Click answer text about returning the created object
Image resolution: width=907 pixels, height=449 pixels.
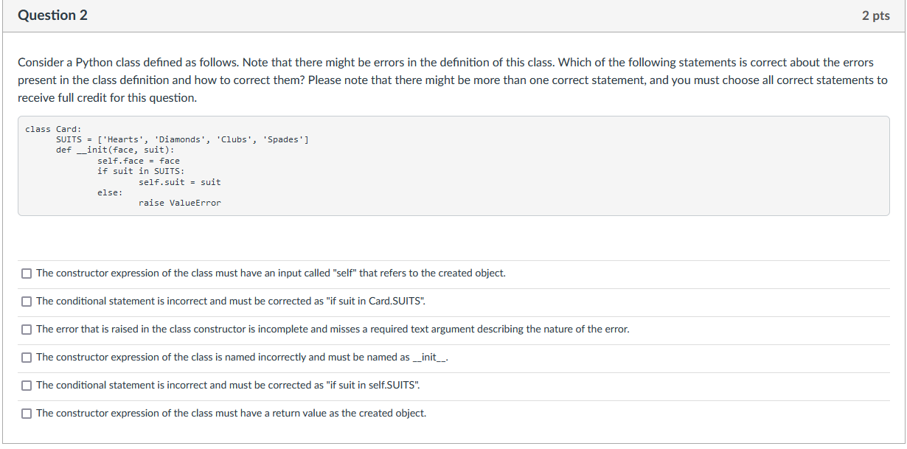231,413
